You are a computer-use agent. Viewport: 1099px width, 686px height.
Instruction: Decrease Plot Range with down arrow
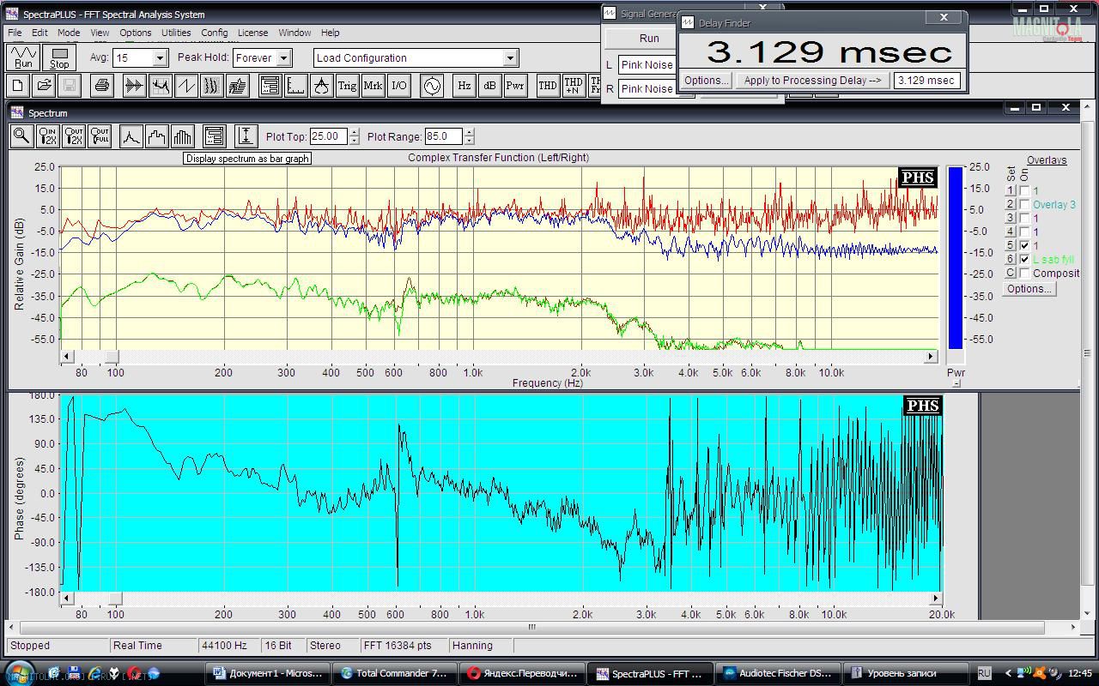click(x=469, y=141)
